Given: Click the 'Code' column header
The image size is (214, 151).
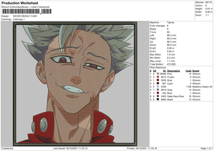Looking at the screenshot, I should pyautogui.click(x=188, y=71).
